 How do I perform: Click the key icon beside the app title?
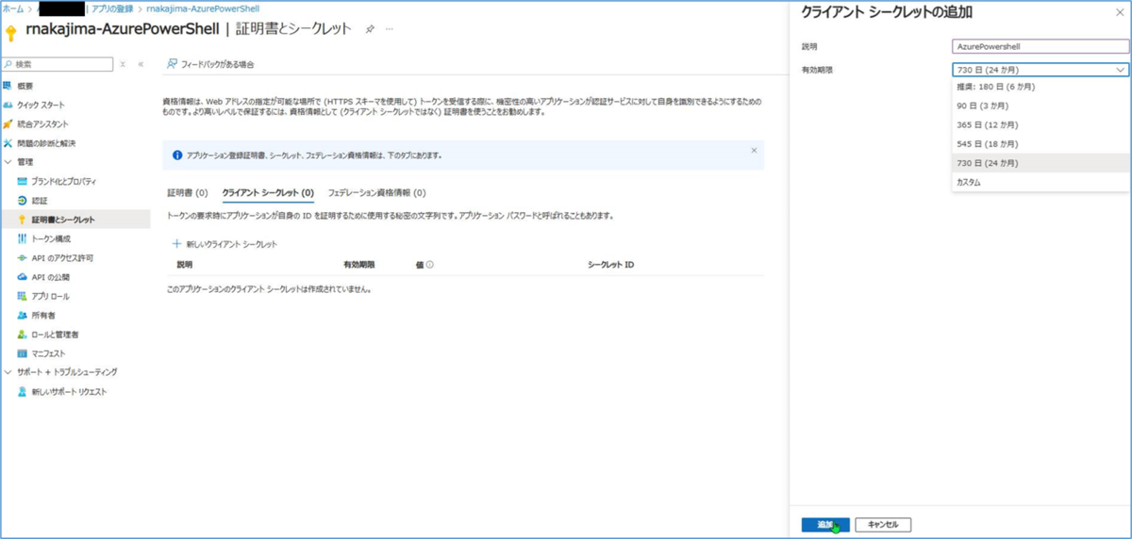click(x=11, y=34)
